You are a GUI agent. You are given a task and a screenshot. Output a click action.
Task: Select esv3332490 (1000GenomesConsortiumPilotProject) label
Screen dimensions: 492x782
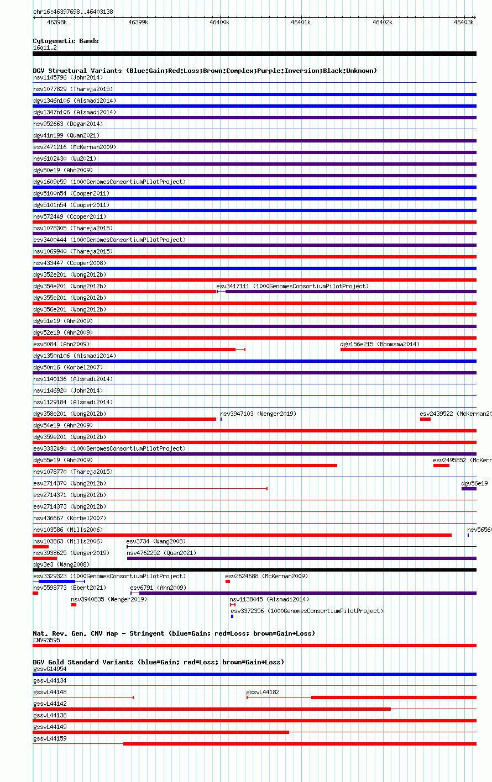pos(109,448)
